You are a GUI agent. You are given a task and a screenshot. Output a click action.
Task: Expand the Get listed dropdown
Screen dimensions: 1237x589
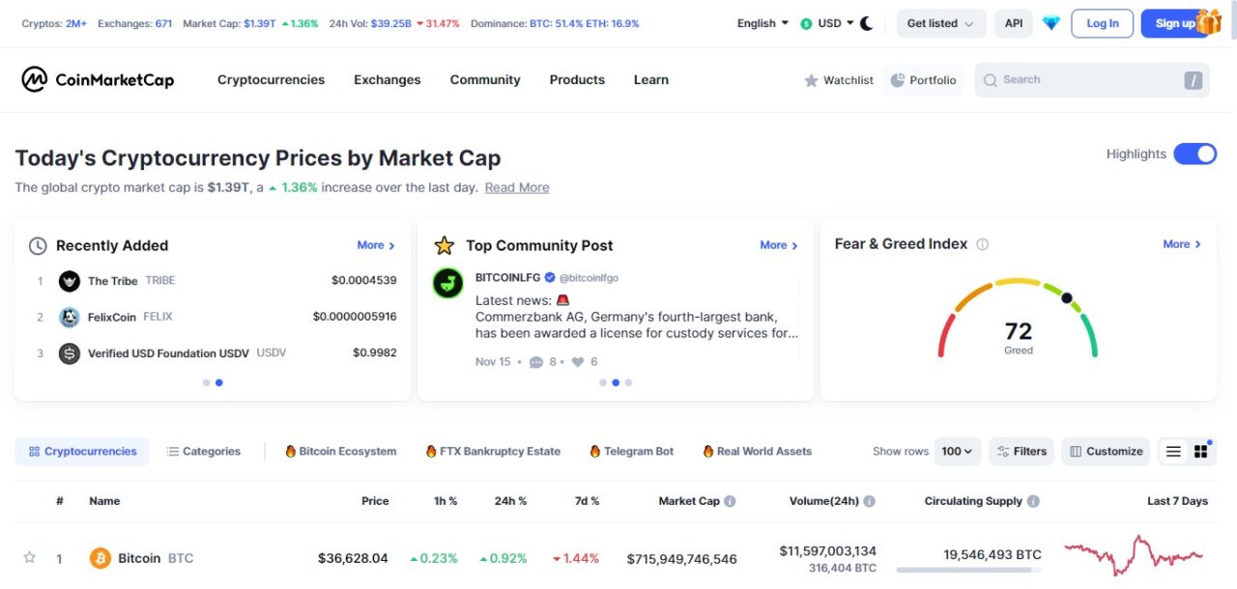click(941, 23)
